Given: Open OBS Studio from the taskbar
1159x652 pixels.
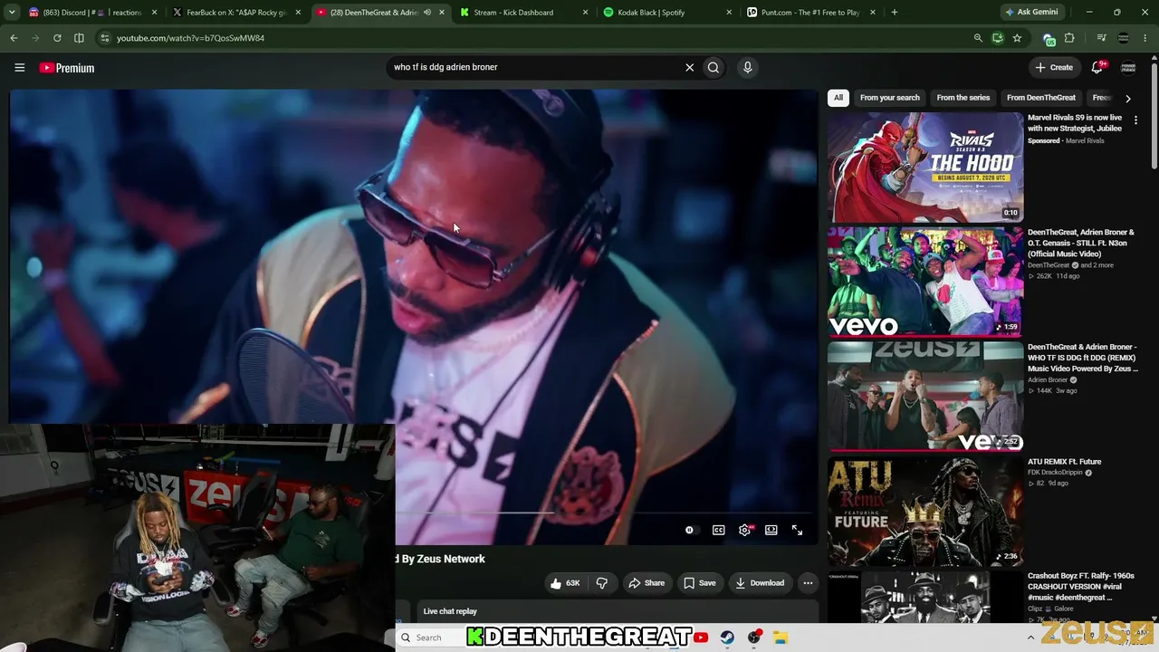Looking at the screenshot, I should coord(754,638).
